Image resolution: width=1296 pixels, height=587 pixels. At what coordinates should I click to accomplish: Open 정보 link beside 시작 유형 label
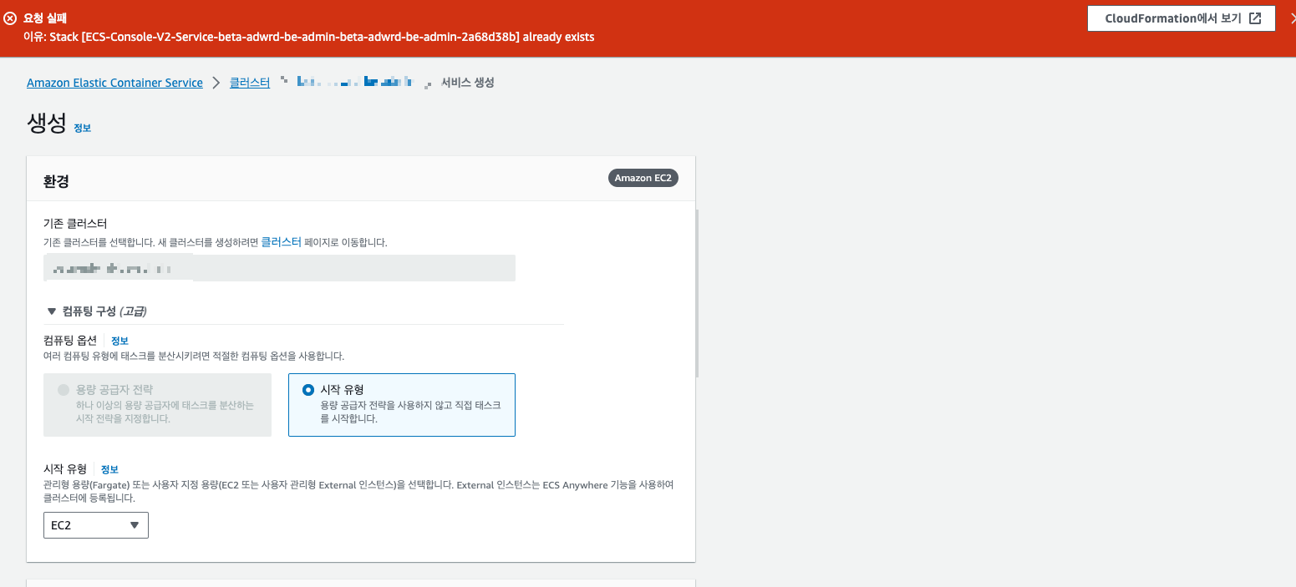pos(109,469)
